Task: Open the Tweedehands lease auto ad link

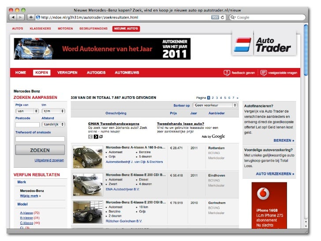Action: coord(181,124)
